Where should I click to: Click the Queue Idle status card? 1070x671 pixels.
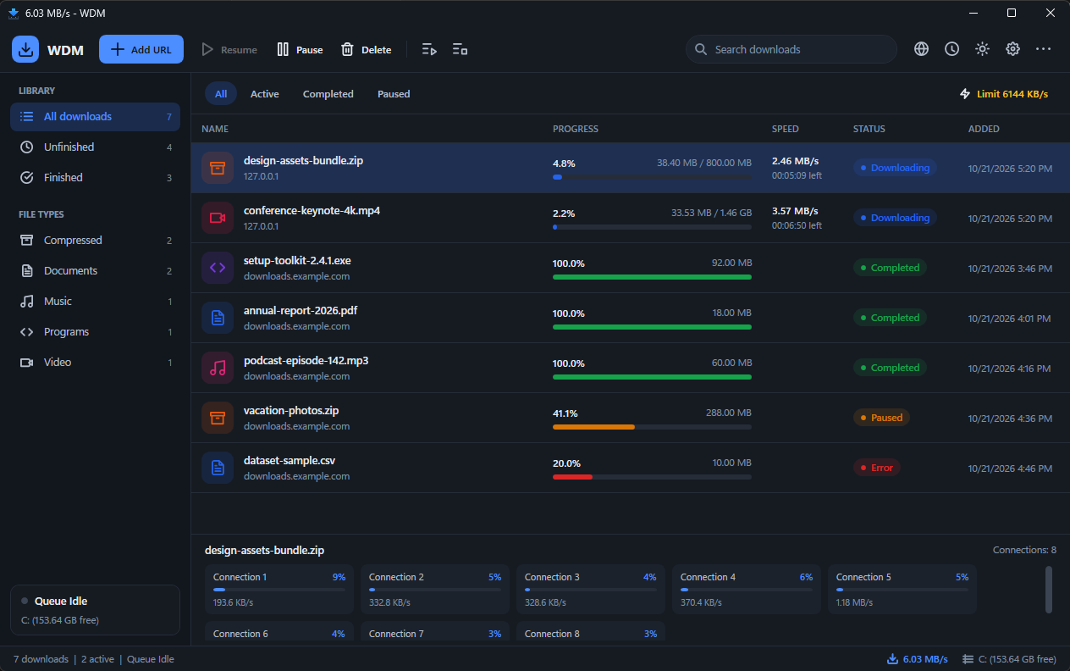click(x=95, y=610)
